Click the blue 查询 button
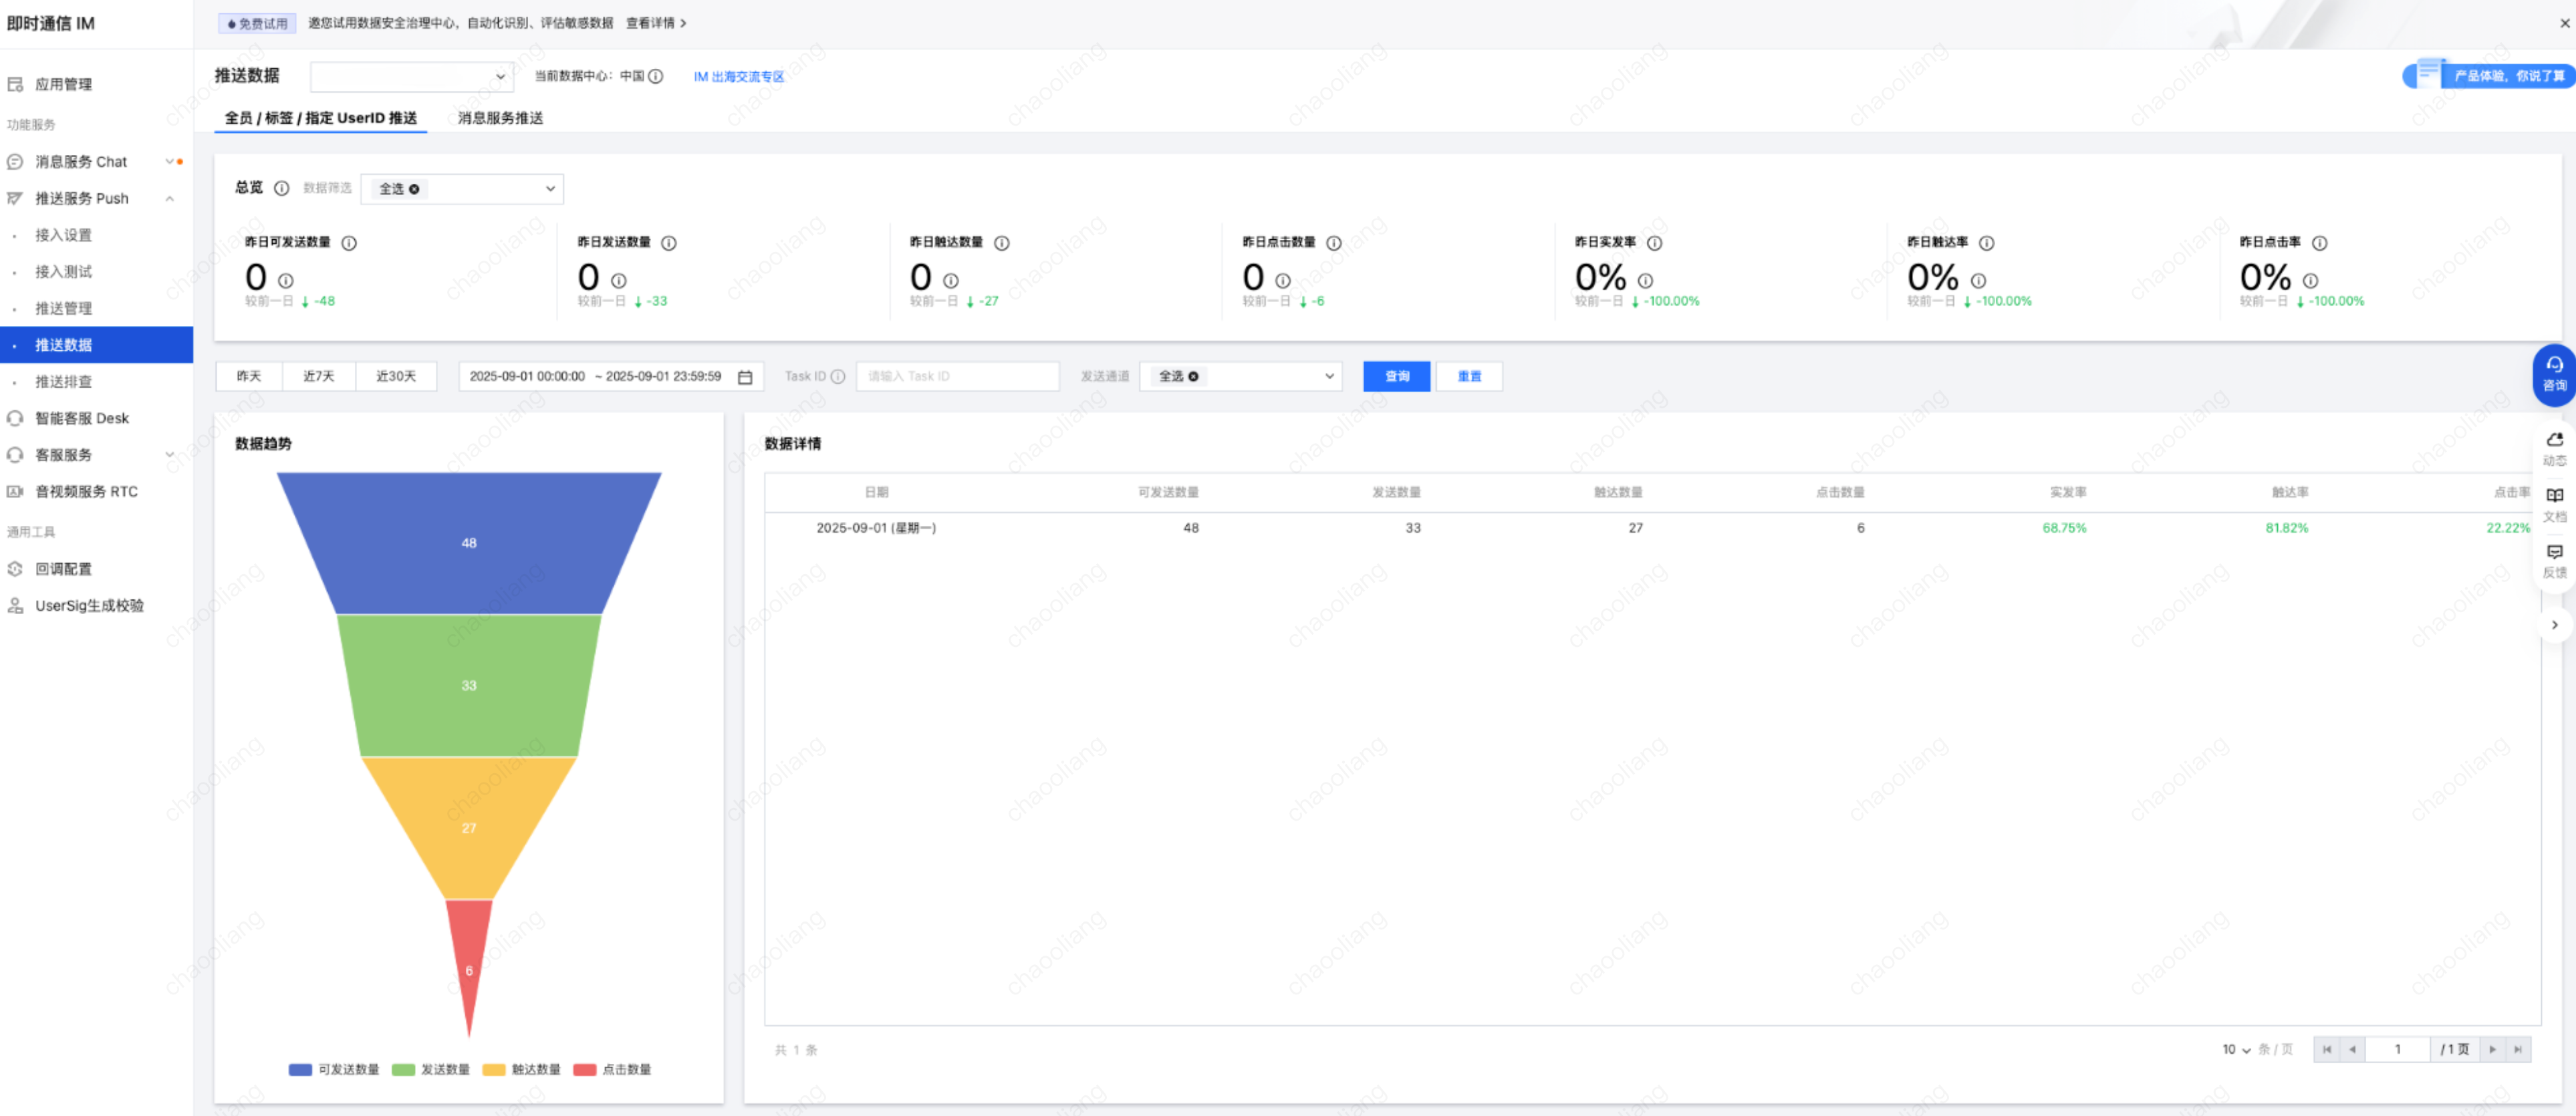2576x1116 pixels. point(1396,377)
